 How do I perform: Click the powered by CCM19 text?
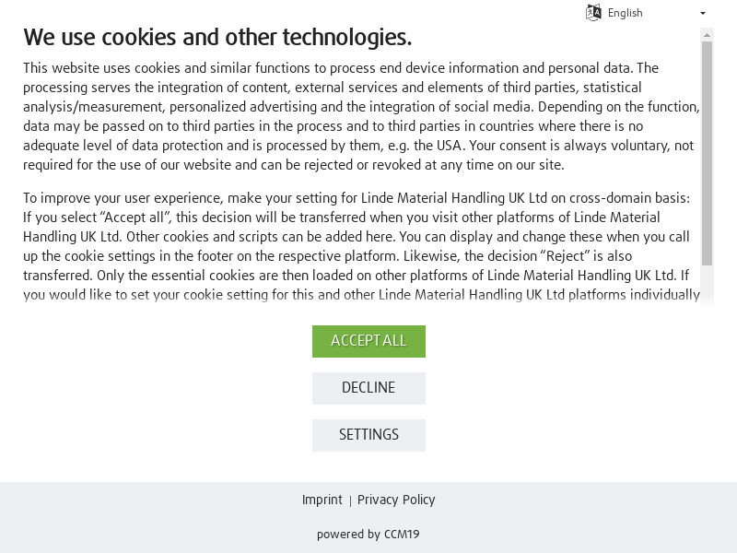[368, 535]
